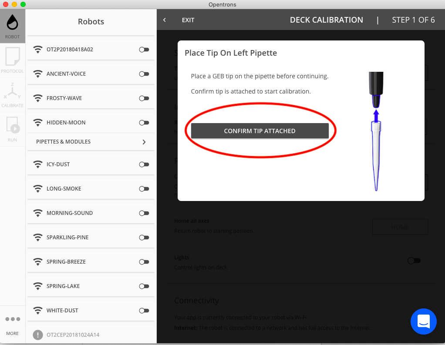Click wifi icon for ICY-DUST
This screenshot has height=345, width=445.
pos(38,164)
